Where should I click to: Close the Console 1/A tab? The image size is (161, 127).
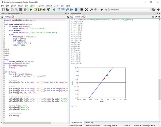[x=85, y=17]
